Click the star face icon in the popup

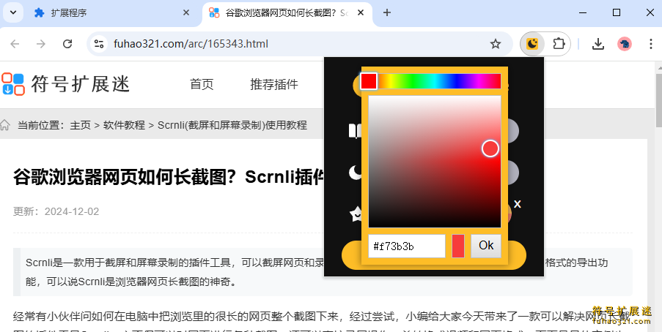click(356, 214)
